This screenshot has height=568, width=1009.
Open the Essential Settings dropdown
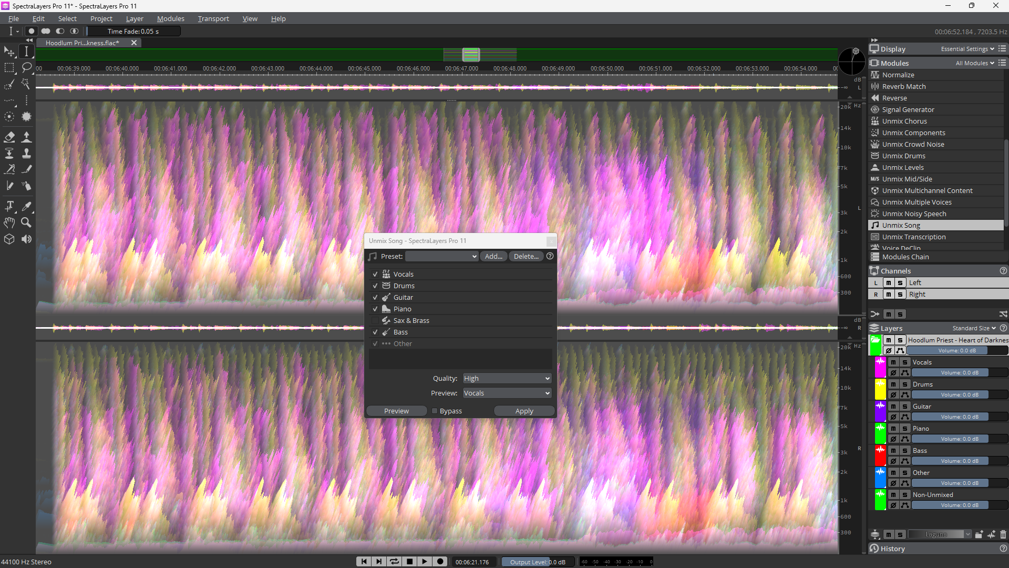pyautogui.click(x=967, y=49)
